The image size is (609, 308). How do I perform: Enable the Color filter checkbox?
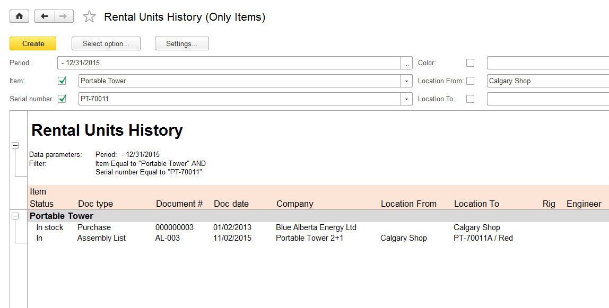(470, 63)
